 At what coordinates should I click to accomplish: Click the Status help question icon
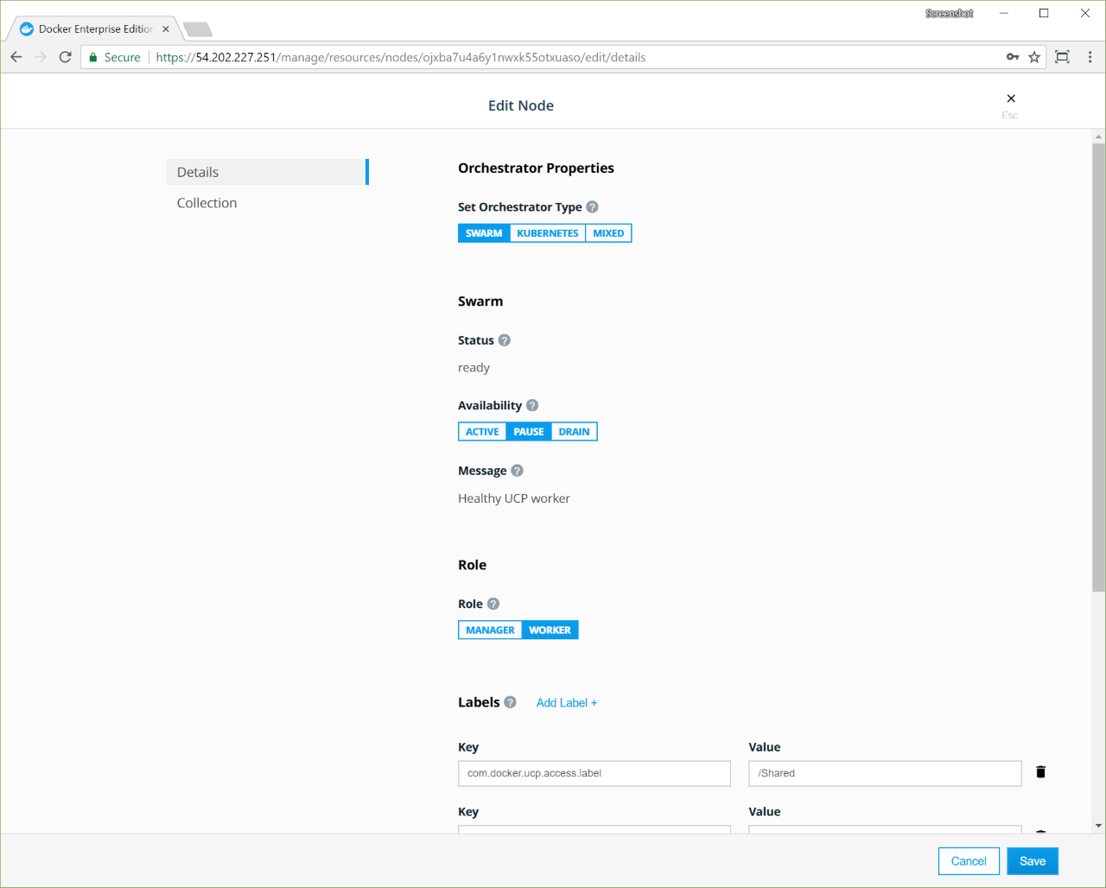(x=505, y=340)
